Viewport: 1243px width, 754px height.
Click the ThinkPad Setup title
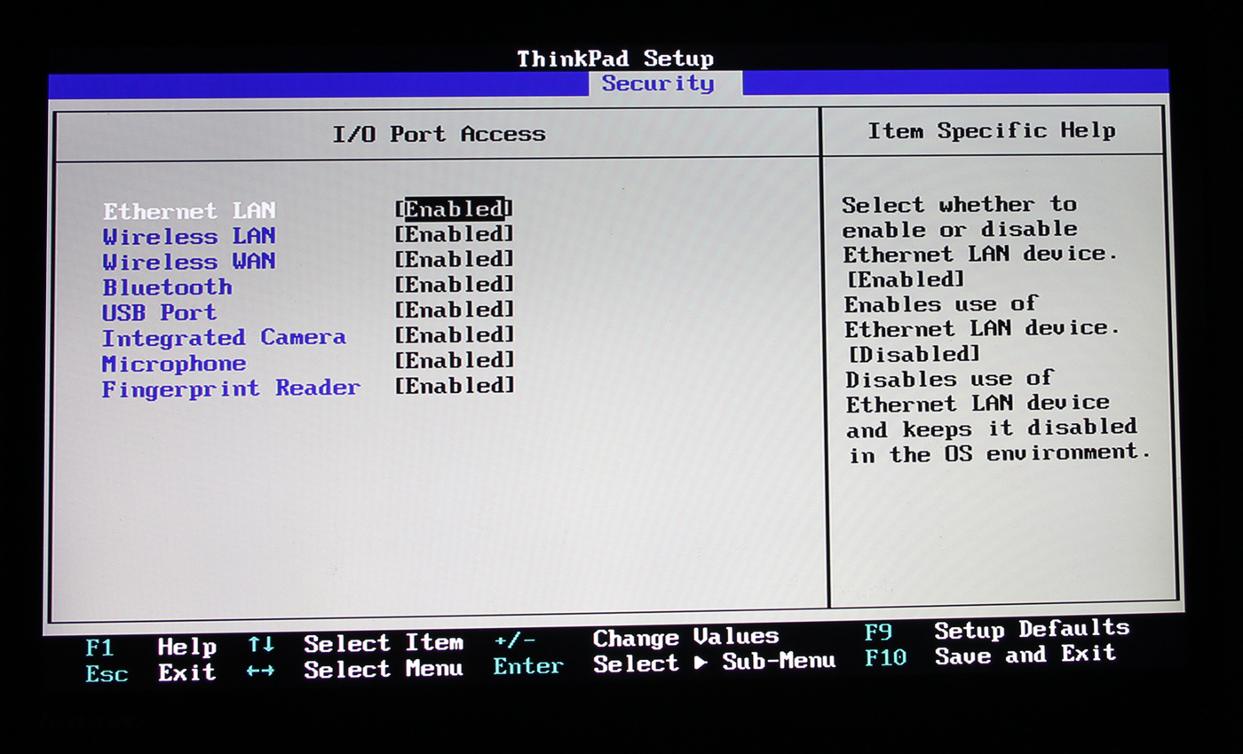(x=615, y=59)
